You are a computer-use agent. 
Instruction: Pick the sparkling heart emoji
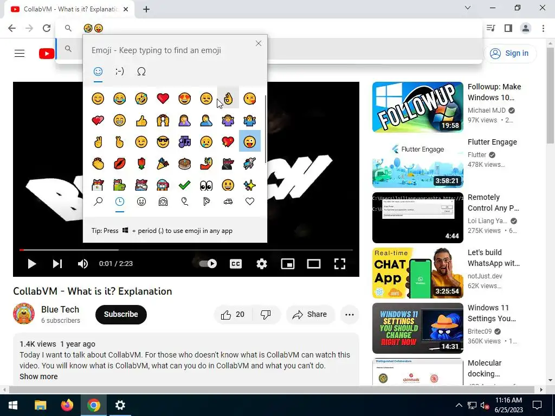coord(228,142)
